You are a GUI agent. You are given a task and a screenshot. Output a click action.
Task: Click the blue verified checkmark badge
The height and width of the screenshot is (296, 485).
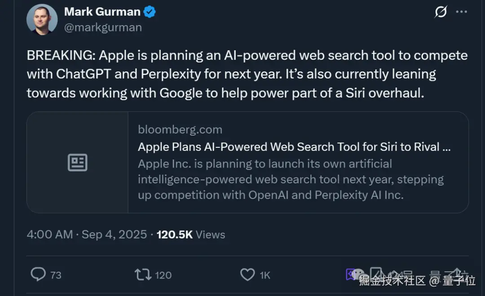[150, 12]
